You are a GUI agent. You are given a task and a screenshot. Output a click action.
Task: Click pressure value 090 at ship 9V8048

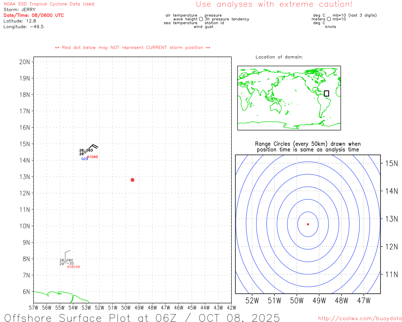point(70,260)
